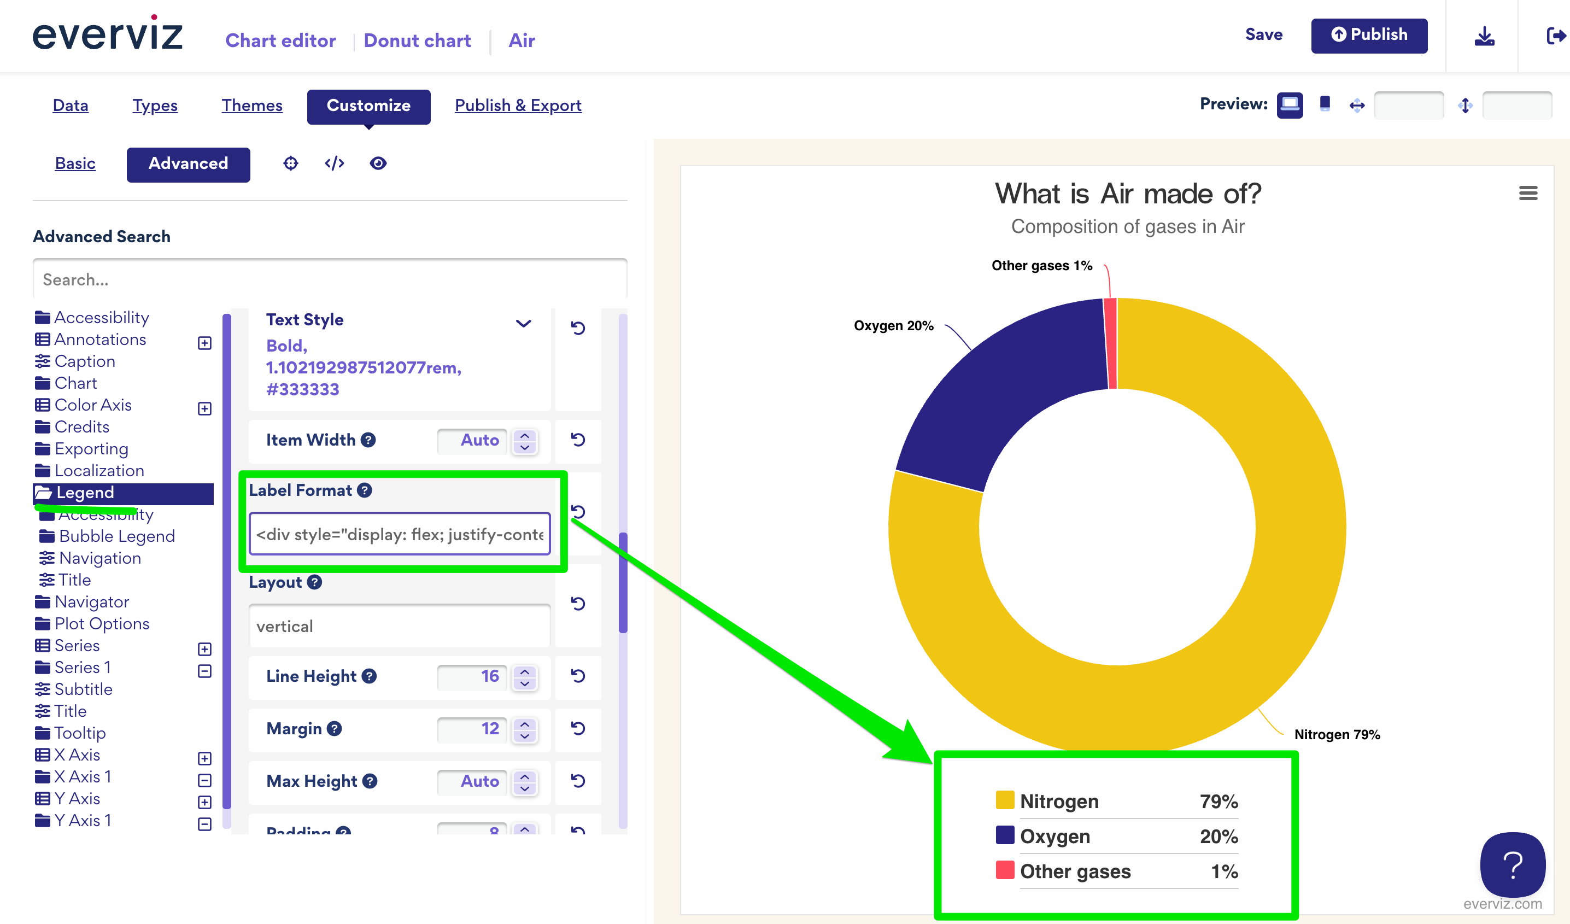1570x924 pixels.
Task: Click the Advanced Search input field
Action: click(330, 280)
